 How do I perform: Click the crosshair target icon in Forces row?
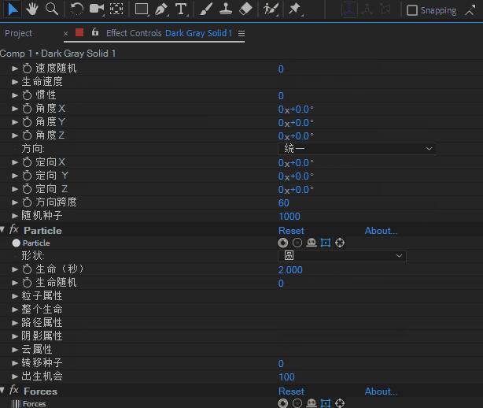pyautogui.click(x=340, y=403)
